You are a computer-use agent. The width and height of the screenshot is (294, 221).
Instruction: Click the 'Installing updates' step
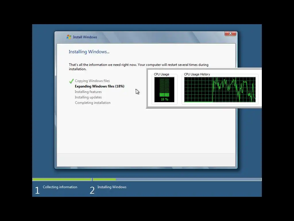tap(88, 97)
